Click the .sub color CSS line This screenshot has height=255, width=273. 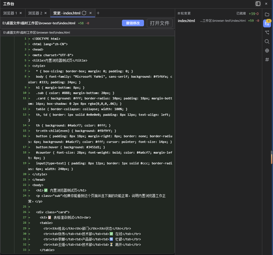point(75,93)
